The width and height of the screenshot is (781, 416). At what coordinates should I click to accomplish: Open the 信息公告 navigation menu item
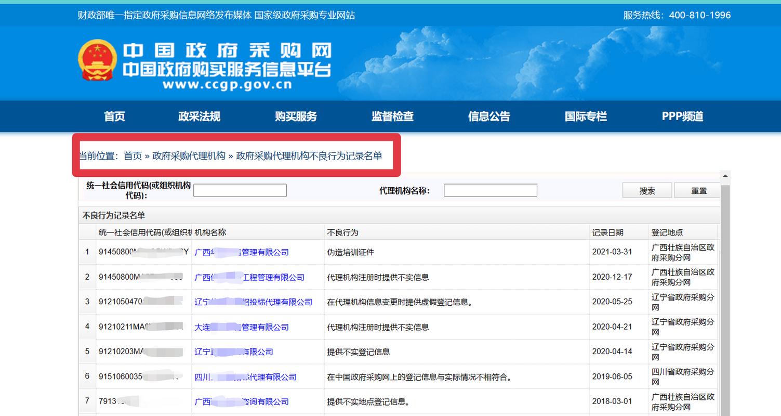[489, 116]
